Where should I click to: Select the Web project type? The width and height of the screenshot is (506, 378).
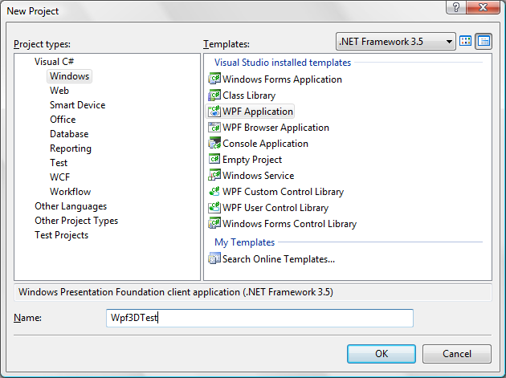pyautogui.click(x=59, y=91)
